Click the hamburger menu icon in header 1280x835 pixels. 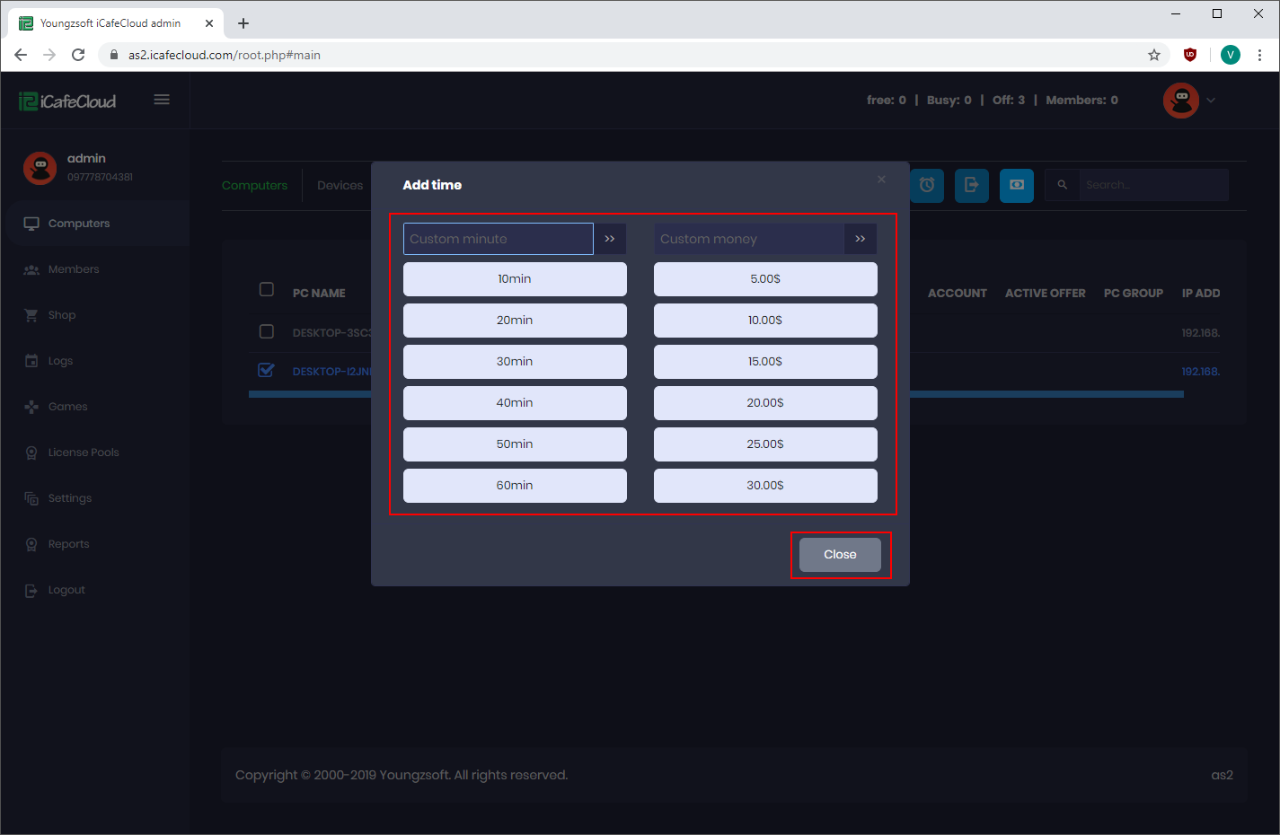point(162,100)
